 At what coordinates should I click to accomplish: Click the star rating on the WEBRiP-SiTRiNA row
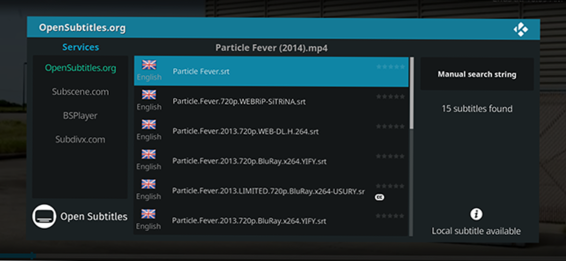[390, 96]
